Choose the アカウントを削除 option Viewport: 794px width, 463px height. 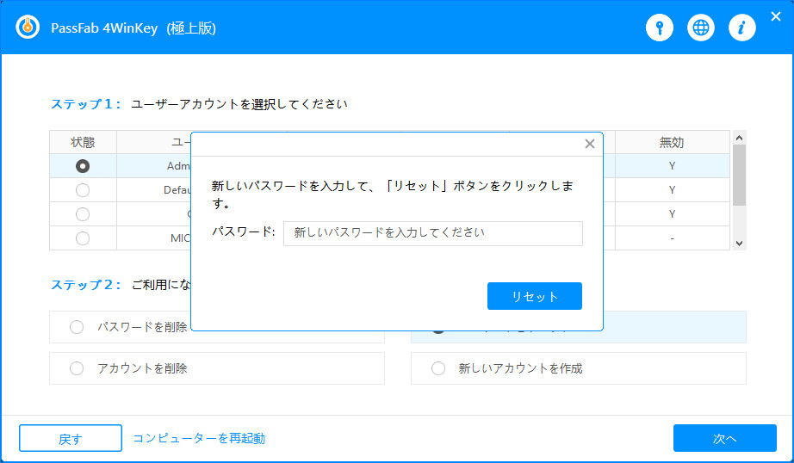(77, 368)
